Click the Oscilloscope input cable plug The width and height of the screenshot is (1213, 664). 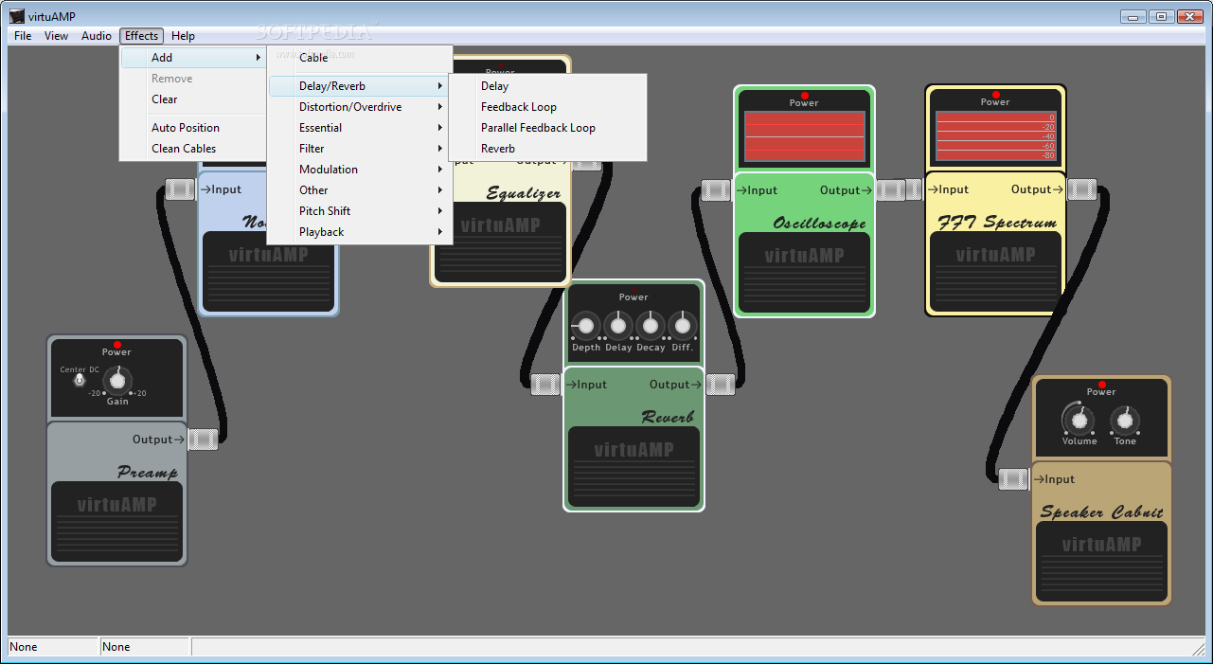[x=716, y=190]
